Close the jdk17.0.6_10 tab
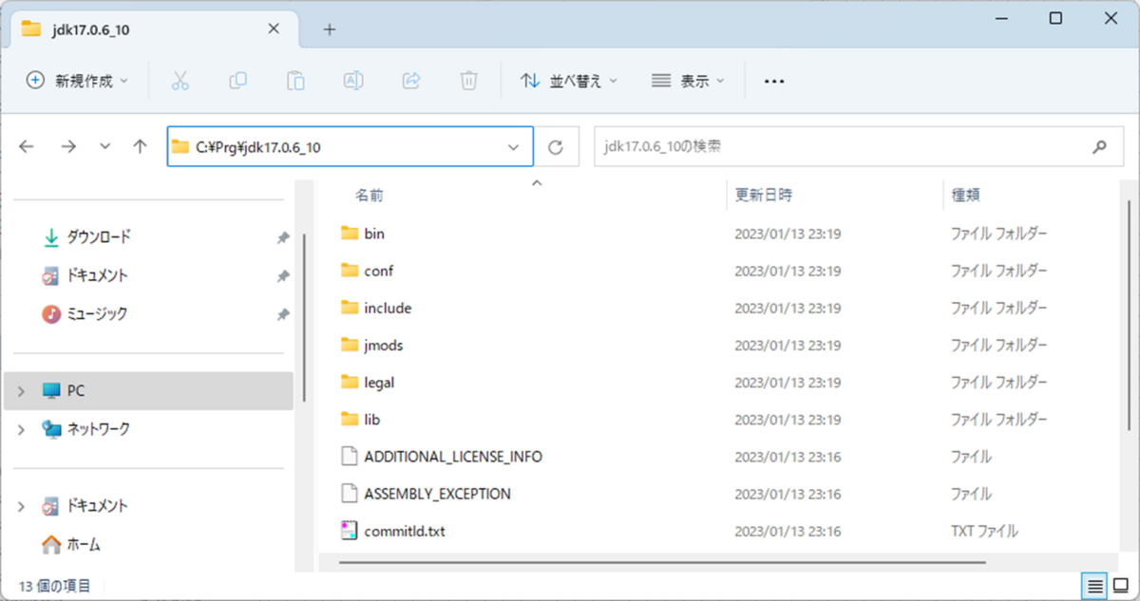Screen dimensions: 1140x601 (x=274, y=29)
